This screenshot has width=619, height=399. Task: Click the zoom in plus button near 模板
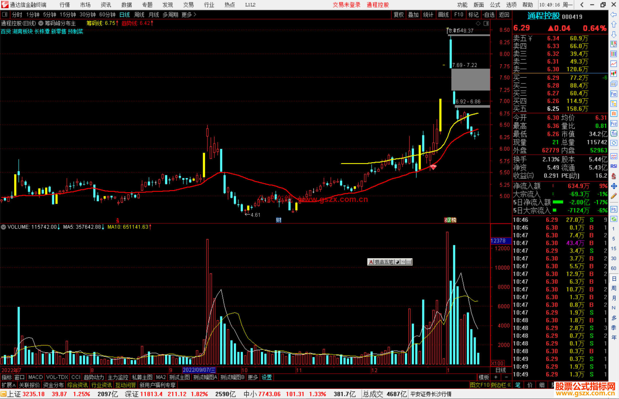496,377
